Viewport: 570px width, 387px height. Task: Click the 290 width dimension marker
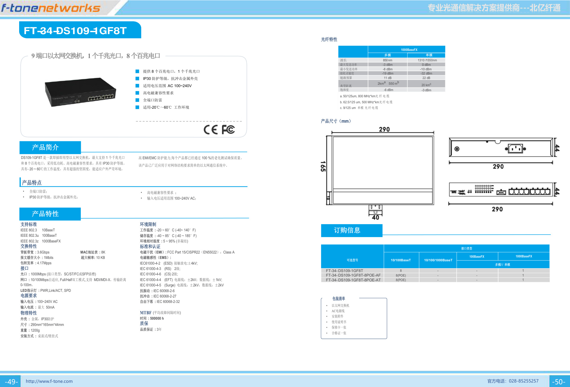point(385,129)
